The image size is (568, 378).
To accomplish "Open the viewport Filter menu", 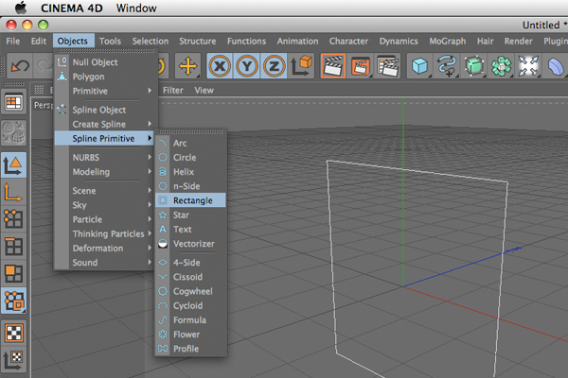I will click(x=173, y=90).
